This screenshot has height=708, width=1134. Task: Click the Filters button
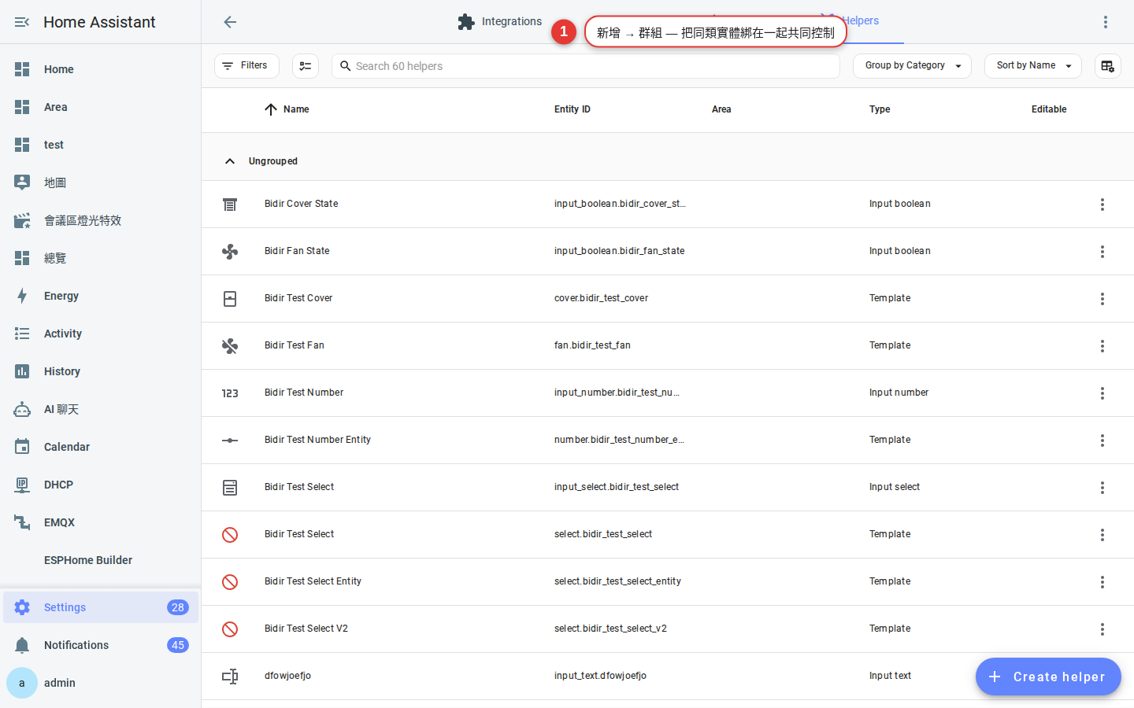click(246, 66)
